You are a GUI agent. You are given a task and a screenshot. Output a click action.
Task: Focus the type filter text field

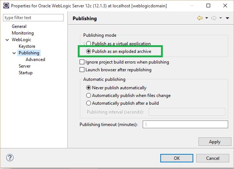coord(33,18)
